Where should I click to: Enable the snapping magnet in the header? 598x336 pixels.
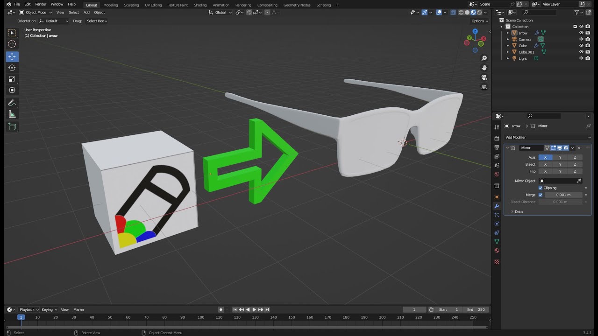pos(249,13)
